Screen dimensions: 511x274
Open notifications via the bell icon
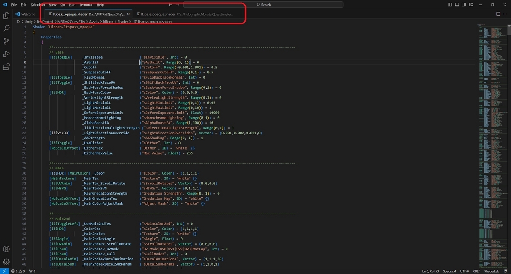(505, 271)
